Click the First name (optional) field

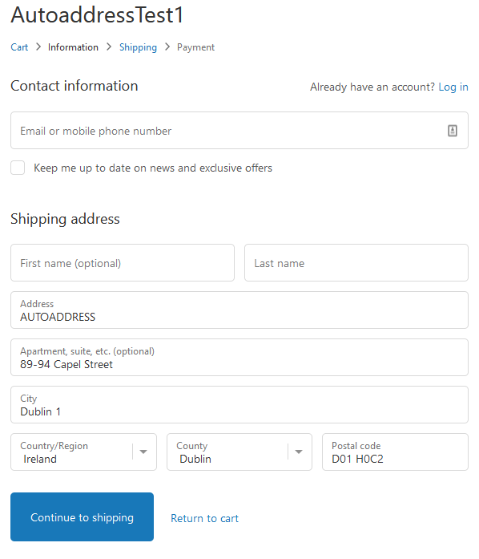[123, 263]
